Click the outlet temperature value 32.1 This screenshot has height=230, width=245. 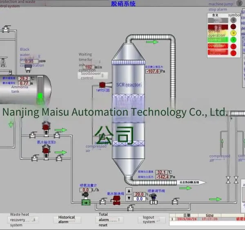161,172
